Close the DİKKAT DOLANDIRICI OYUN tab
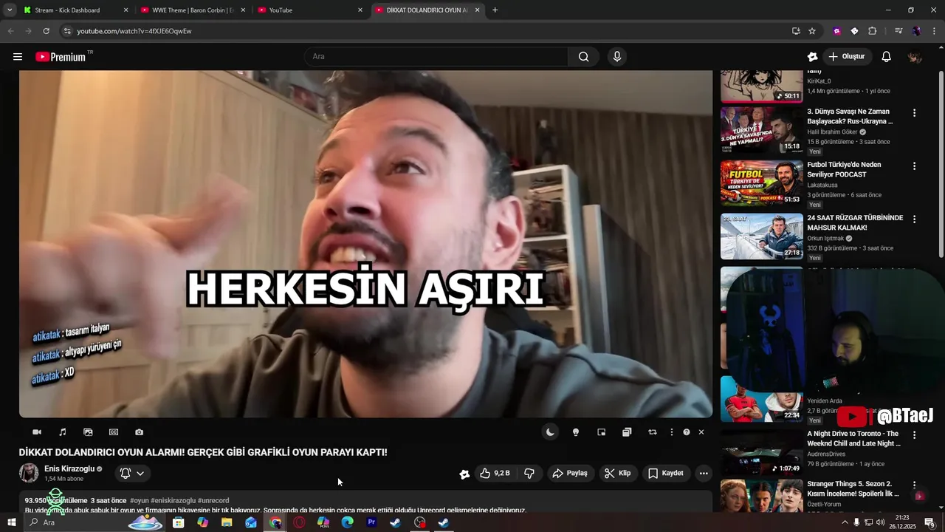This screenshot has width=945, height=532. pyautogui.click(x=477, y=10)
